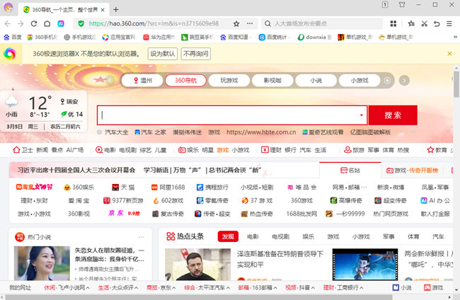Viewport: 460px width, 300px height.
Task: Click the 设为默认 button
Action: 163,54
